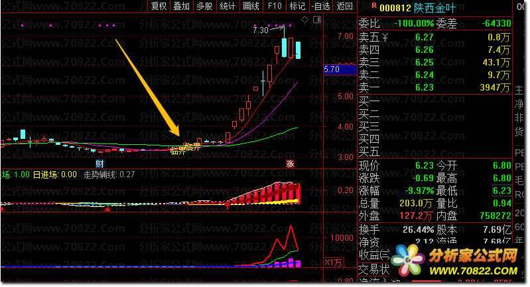Click the 量比 value 0.94
Screen dimensions: 530x287
[501, 204]
